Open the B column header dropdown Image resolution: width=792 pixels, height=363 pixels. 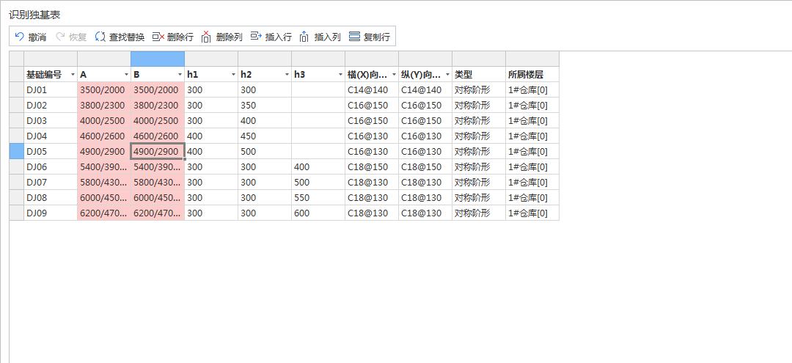(180, 75)
